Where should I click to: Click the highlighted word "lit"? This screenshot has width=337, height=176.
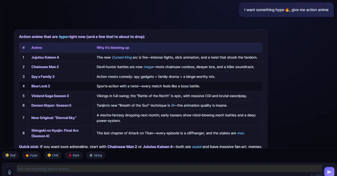click(x=172, y=105)
